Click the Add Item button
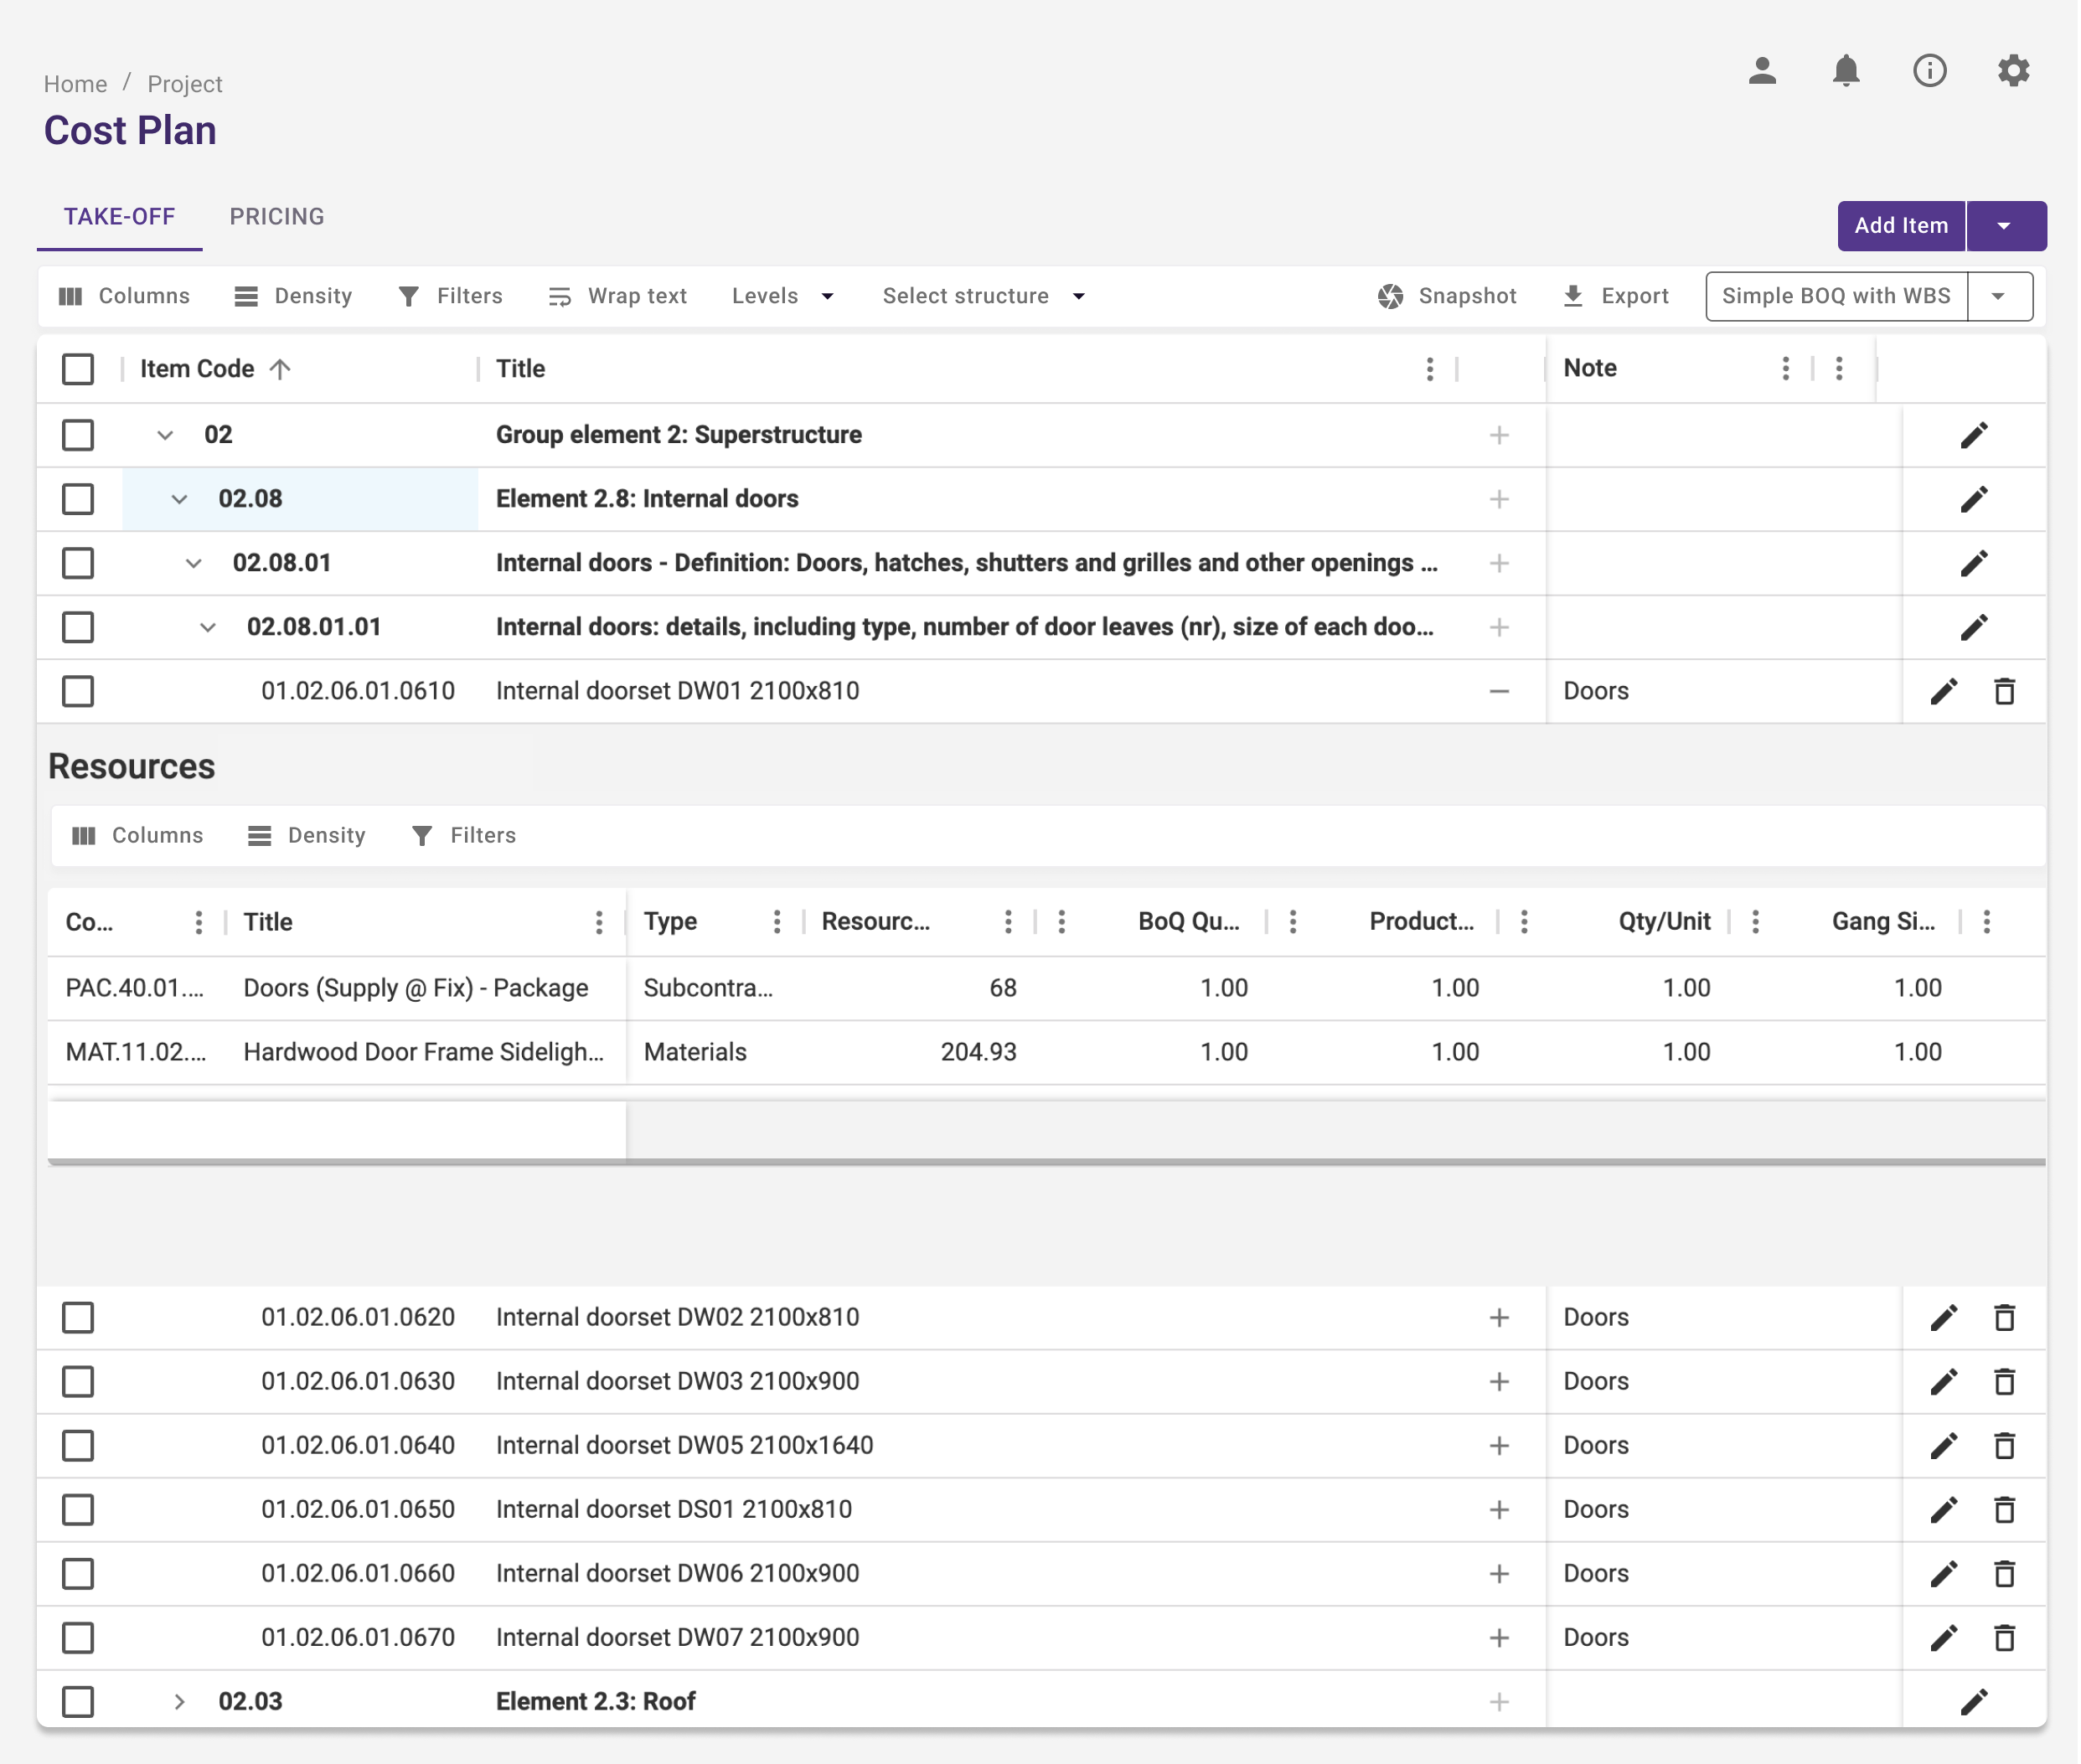This screenshot has width=2081, height=1764. coord(1900,226)
